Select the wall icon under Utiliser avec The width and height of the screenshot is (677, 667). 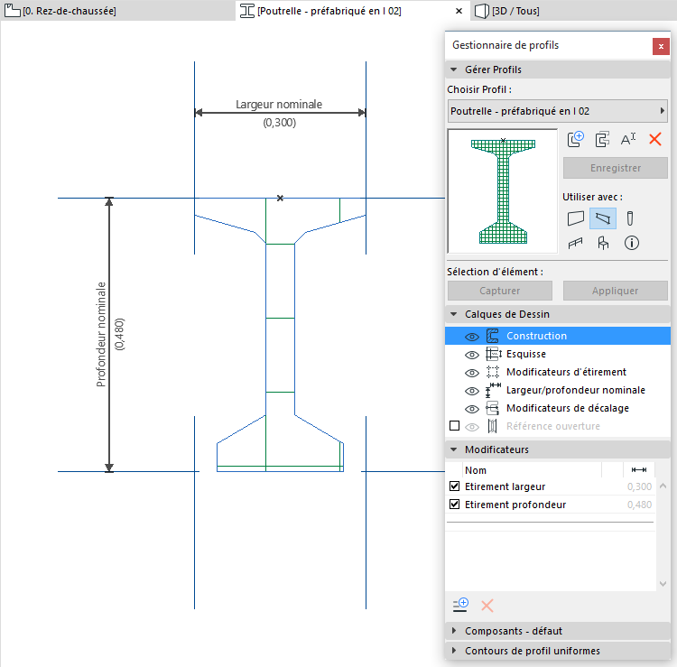[576, 218]
